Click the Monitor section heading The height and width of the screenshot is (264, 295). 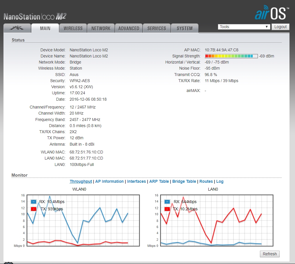pos(19,175)
